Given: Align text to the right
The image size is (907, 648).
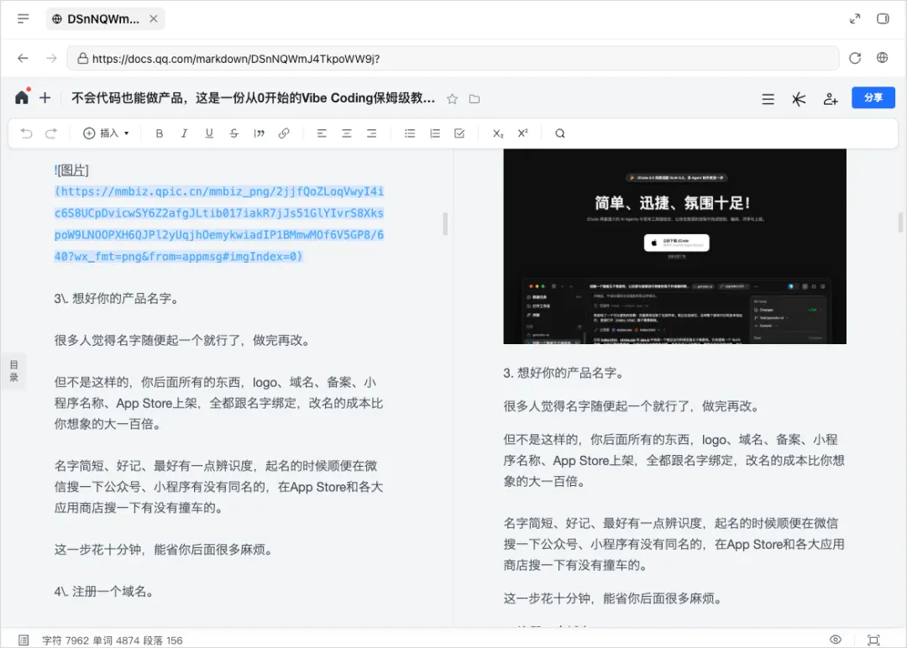Looking at the screenshot, I should pos(371,133).
